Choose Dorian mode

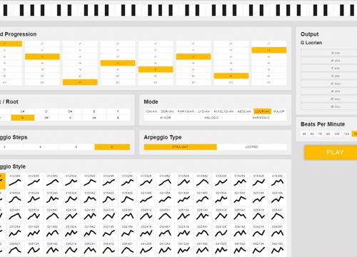click(167, 111)
